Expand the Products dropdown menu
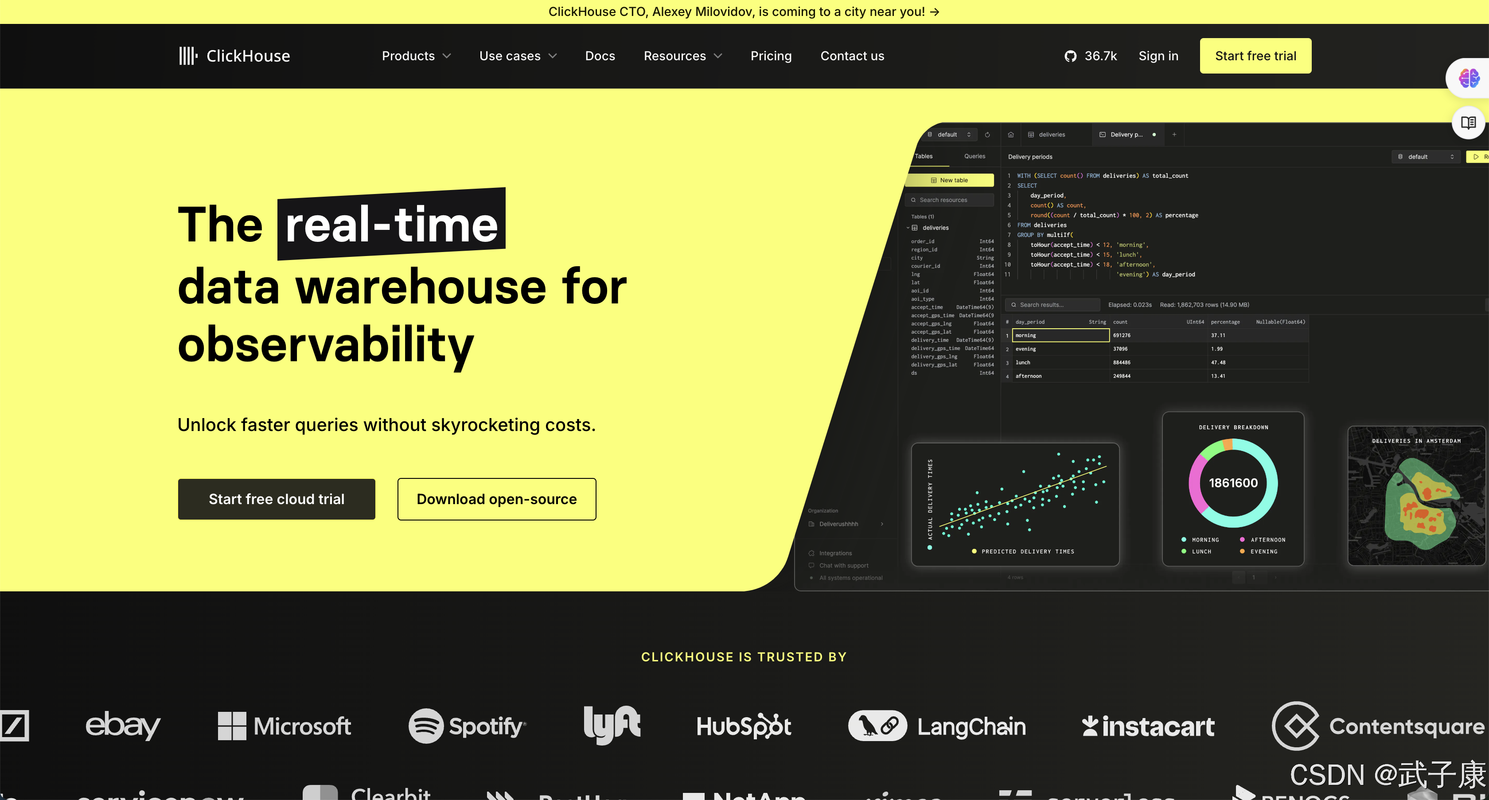Screen dimensions: 1489x800 [x=415, y=56]
